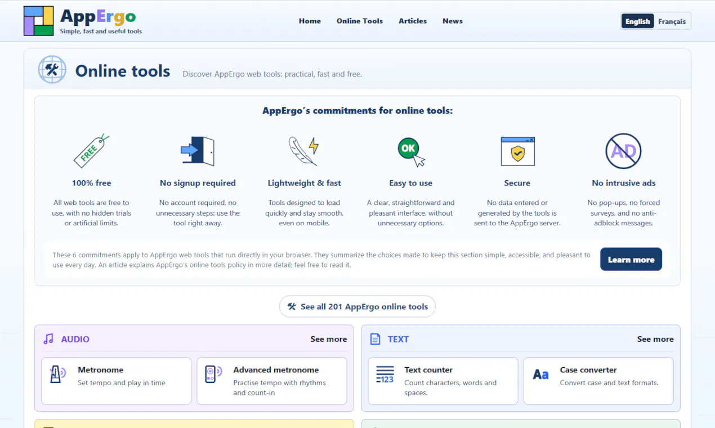Click the 'Online tools' page title
Screen dimensions: 715x428
click(x=123, y=71)
